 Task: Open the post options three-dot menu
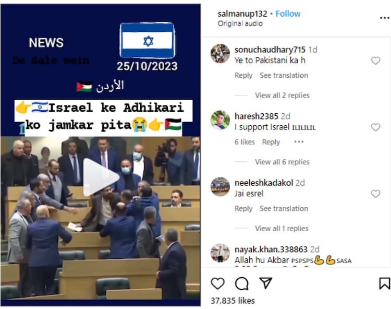(385, 18)
